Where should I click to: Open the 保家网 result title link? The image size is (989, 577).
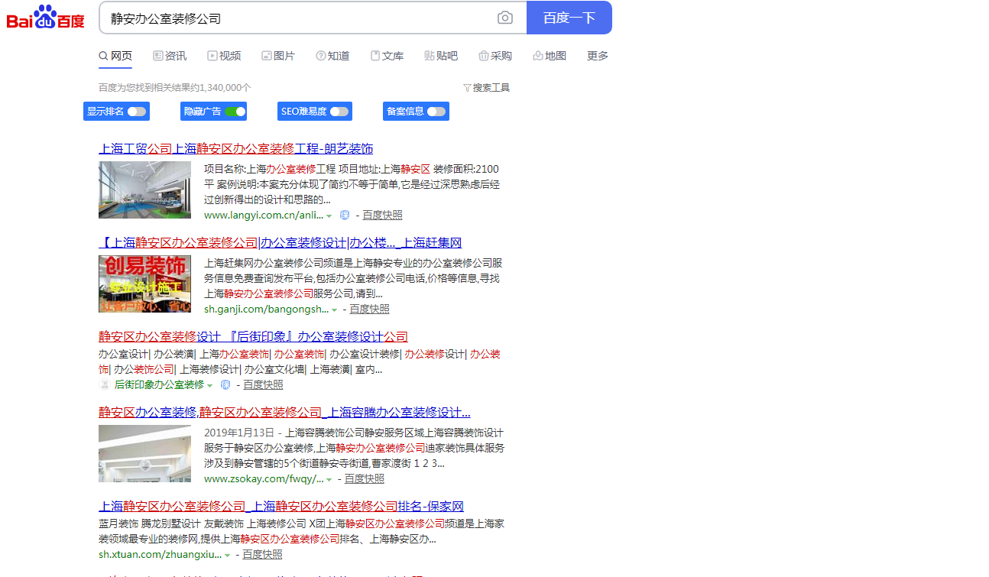tap(281, 507)
